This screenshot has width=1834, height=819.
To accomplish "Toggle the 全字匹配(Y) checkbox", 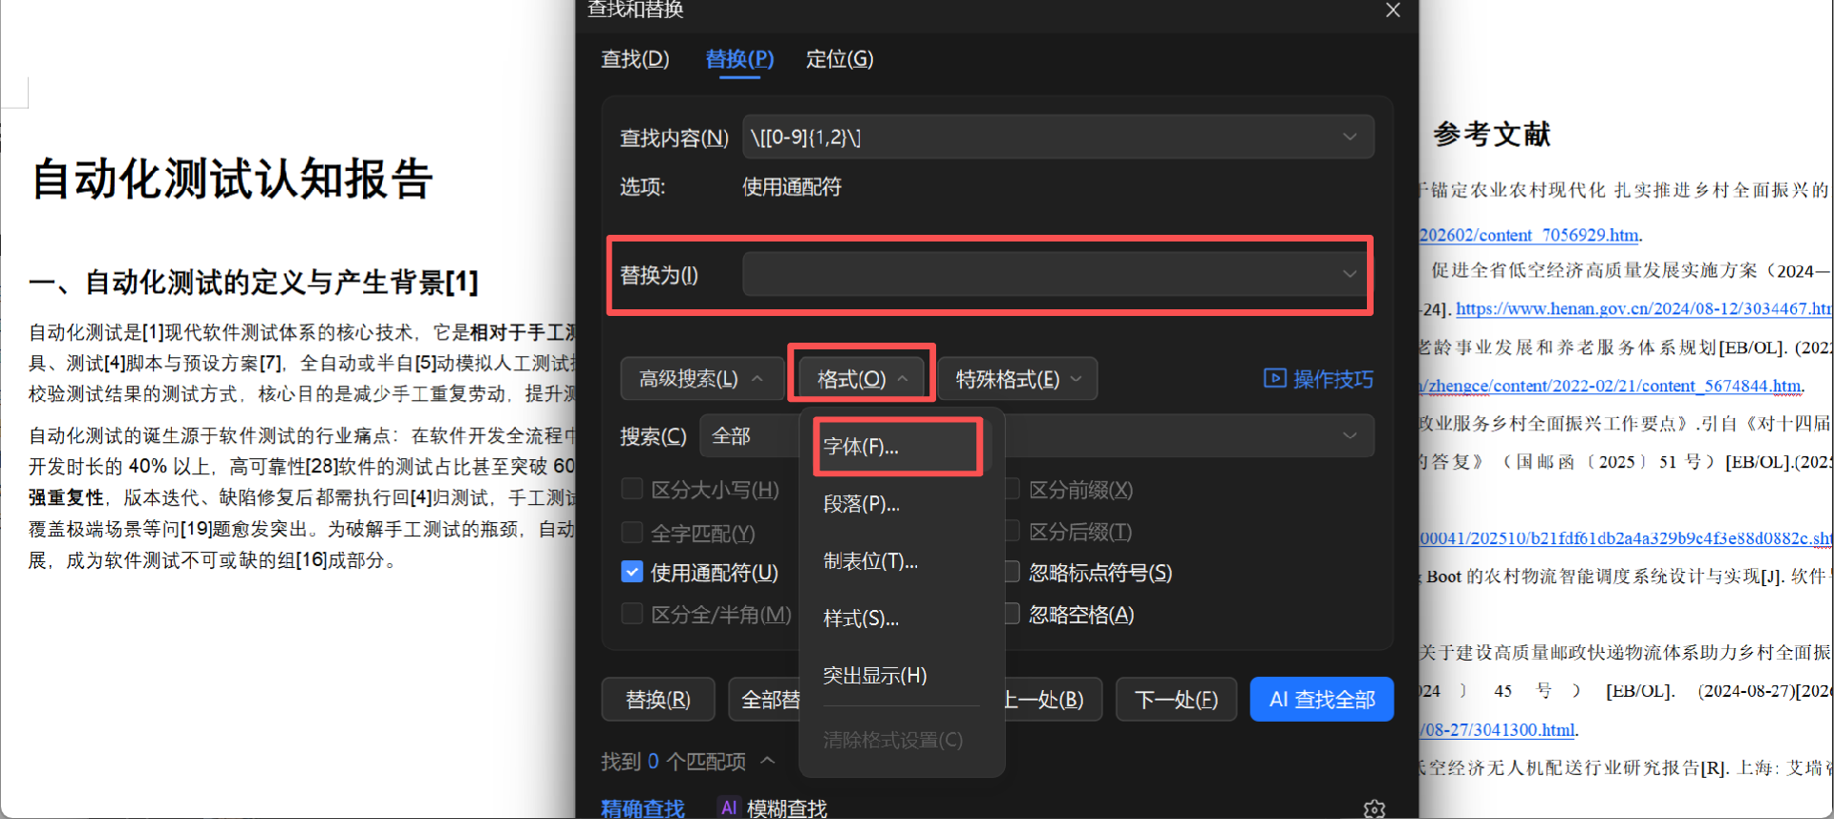I will [631, 532].
